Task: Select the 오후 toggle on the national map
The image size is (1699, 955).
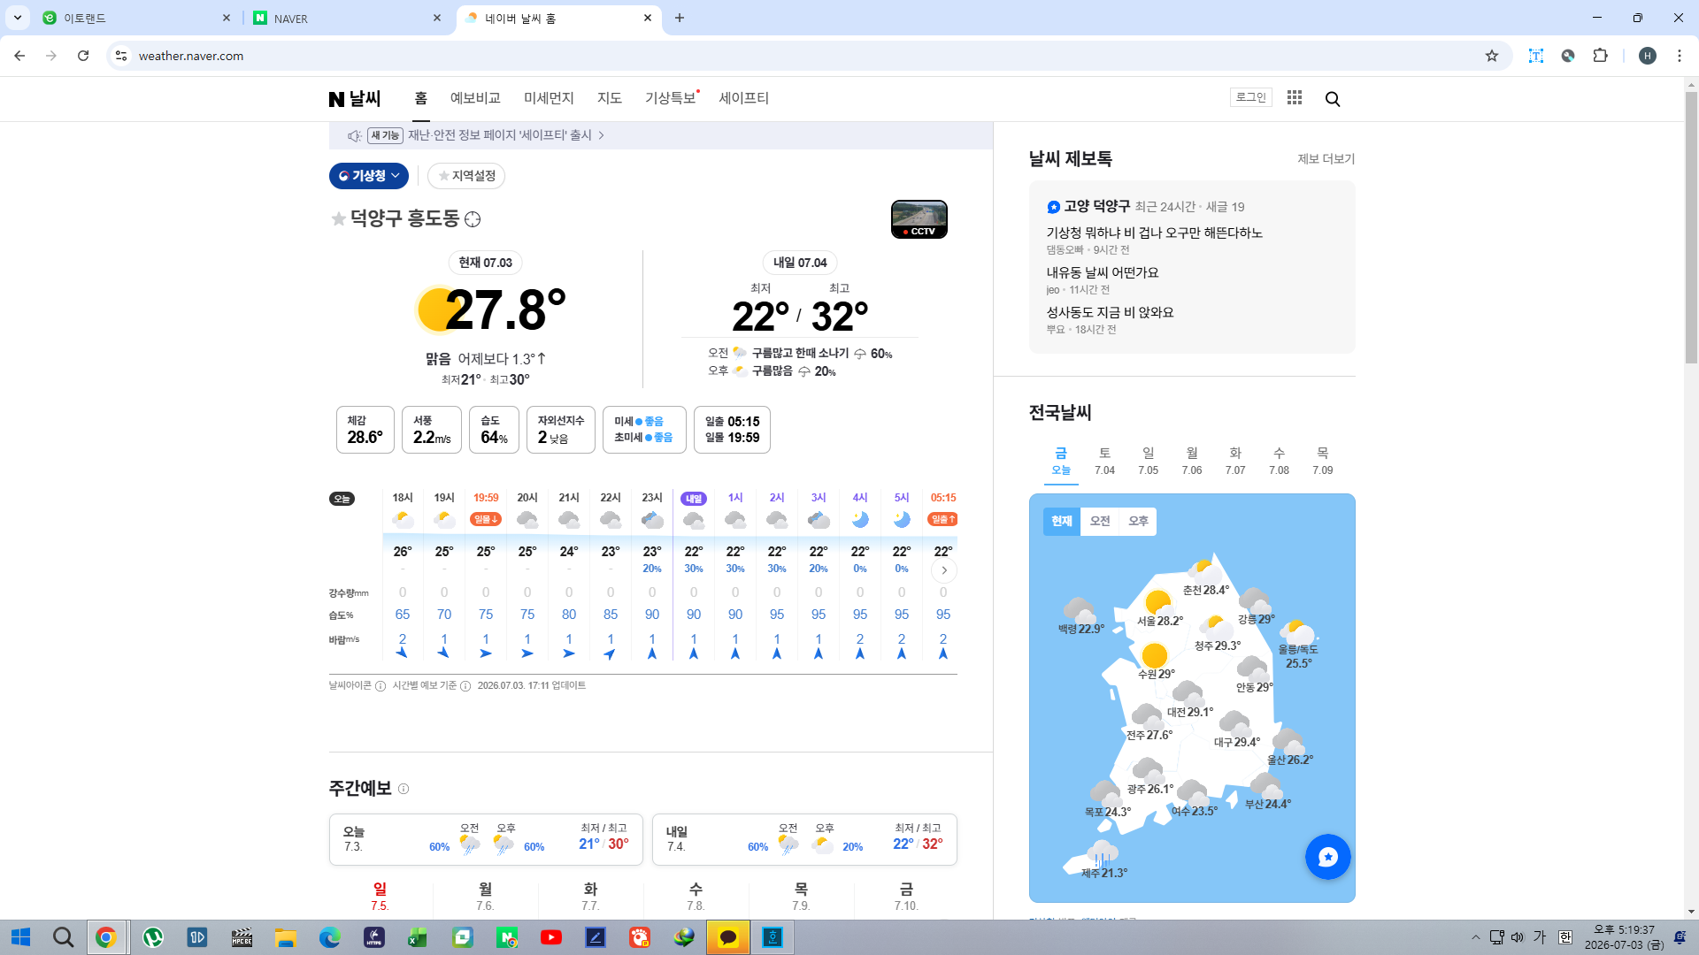Action: click(1138, 521)
